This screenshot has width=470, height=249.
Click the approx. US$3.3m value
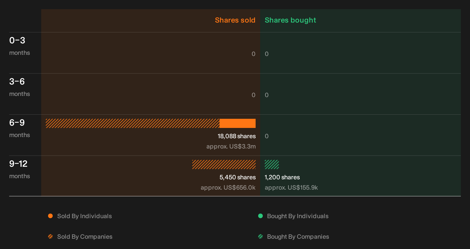pyautogui.click(x=231, y=146)
